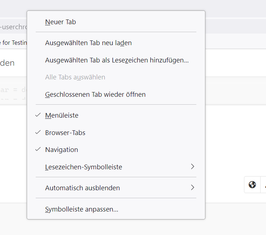Screen dimensions: 266x235
Task: Click the checkmark beside Navigation
Action: (38, 149)
